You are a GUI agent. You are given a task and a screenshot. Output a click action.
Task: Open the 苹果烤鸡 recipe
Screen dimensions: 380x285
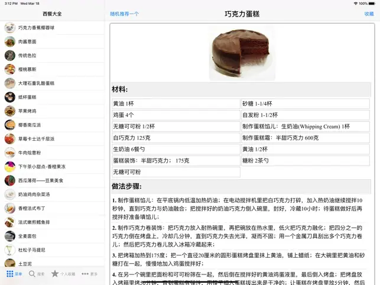[27, 111]
